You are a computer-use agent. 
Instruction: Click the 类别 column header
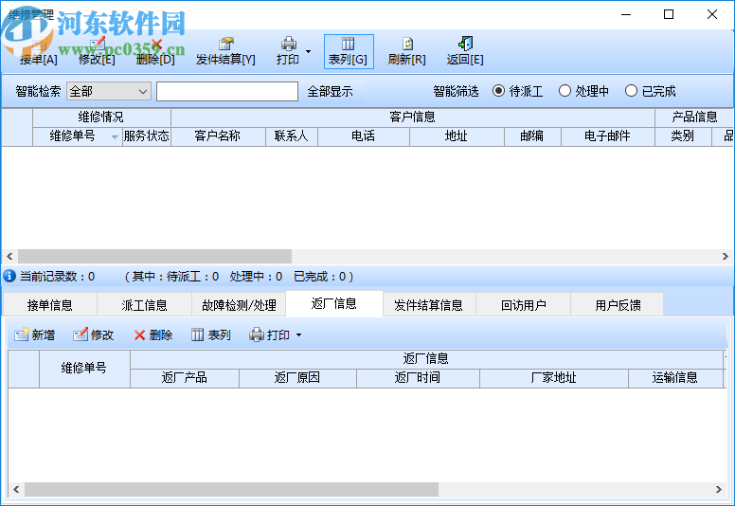pos(683,136)
